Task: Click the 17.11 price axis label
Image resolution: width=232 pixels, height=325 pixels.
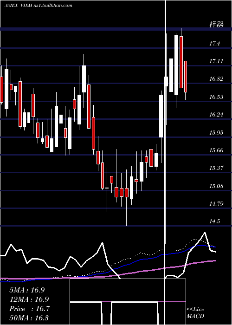Action: (216, 61)
